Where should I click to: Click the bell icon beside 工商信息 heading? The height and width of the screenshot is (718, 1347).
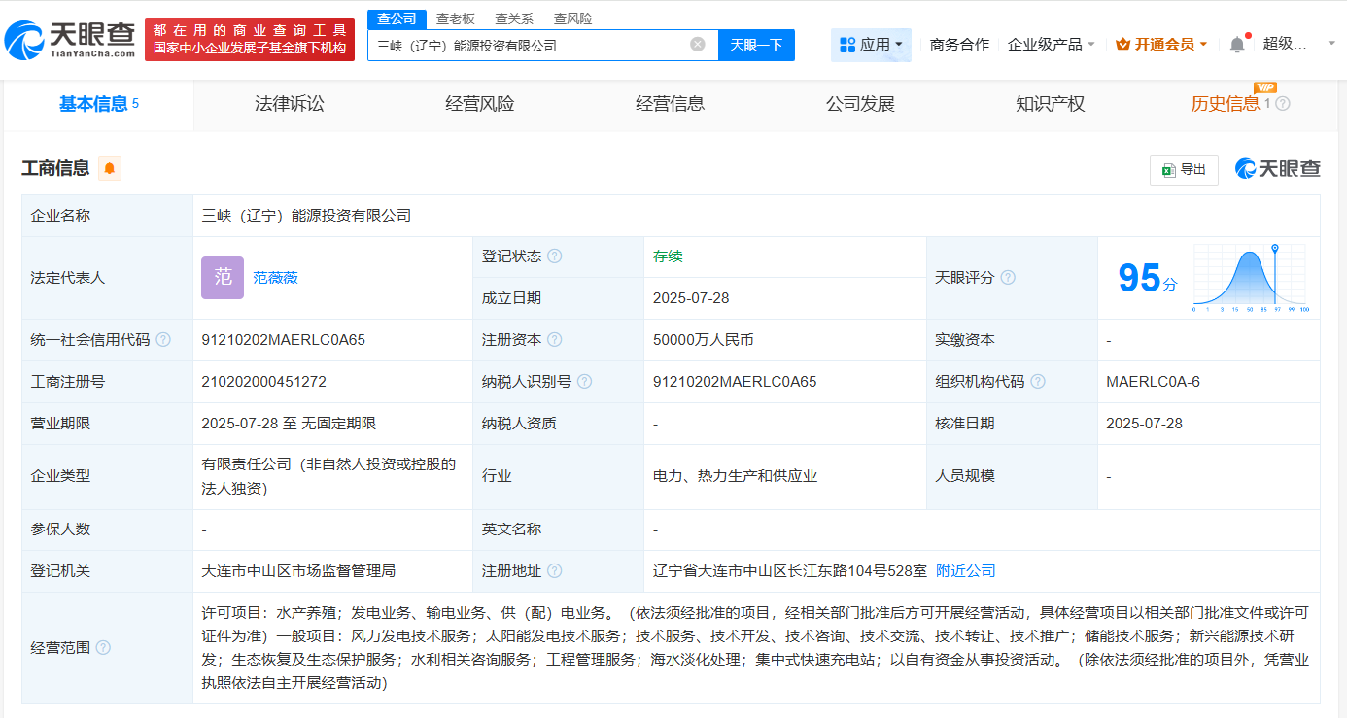pyautogui.click(x=109, y=167)
